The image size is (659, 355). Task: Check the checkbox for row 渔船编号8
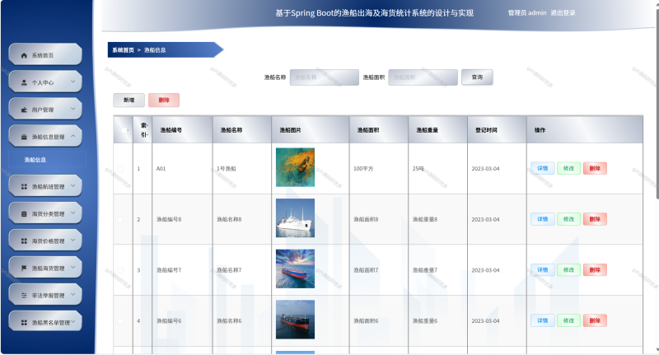coord(120,220)
